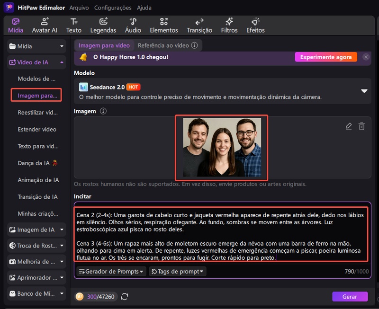Click the AI credits coin icon
Viewport: 379px width, 309px height.
(80, 296)
